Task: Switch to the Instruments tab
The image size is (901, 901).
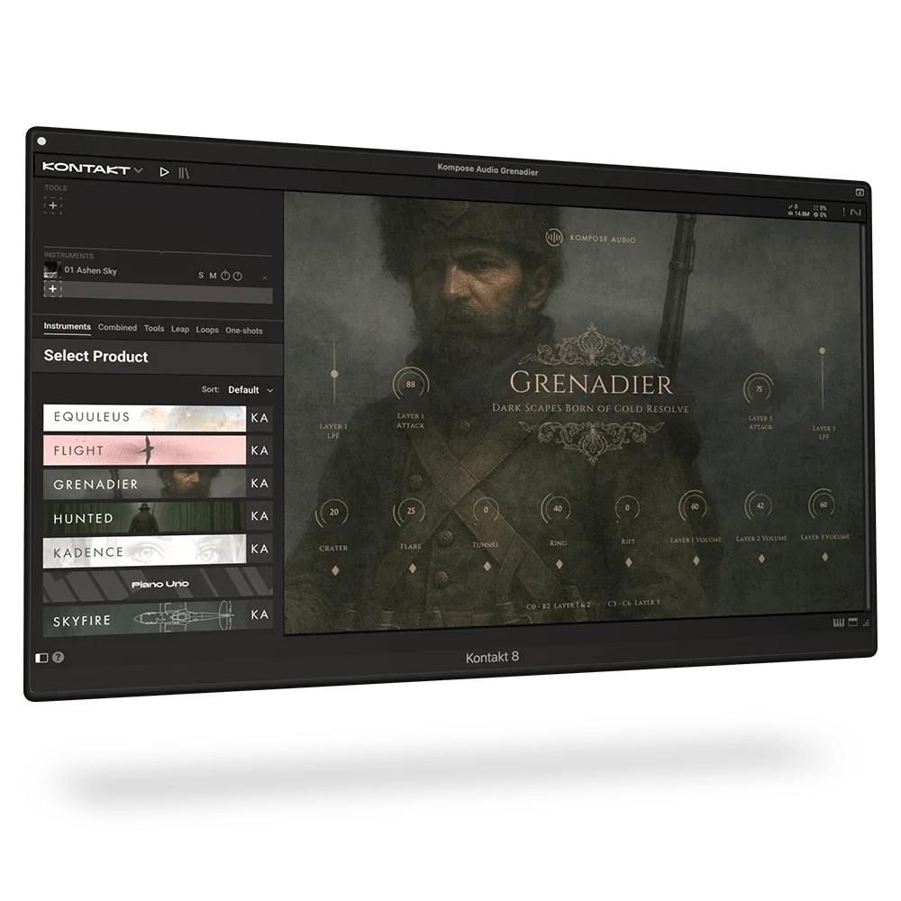Action: (x=68, y=326)
